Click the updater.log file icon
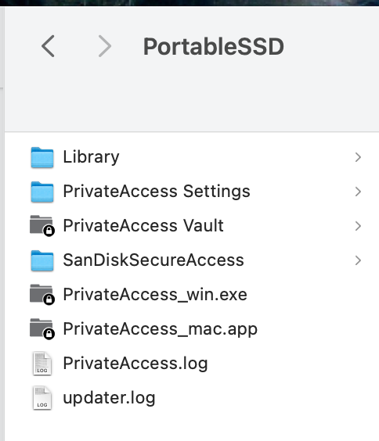 (x=42, y=398)
